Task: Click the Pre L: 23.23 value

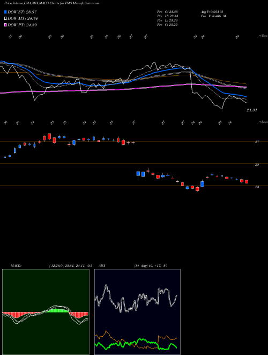Action: tap(167, 20)
